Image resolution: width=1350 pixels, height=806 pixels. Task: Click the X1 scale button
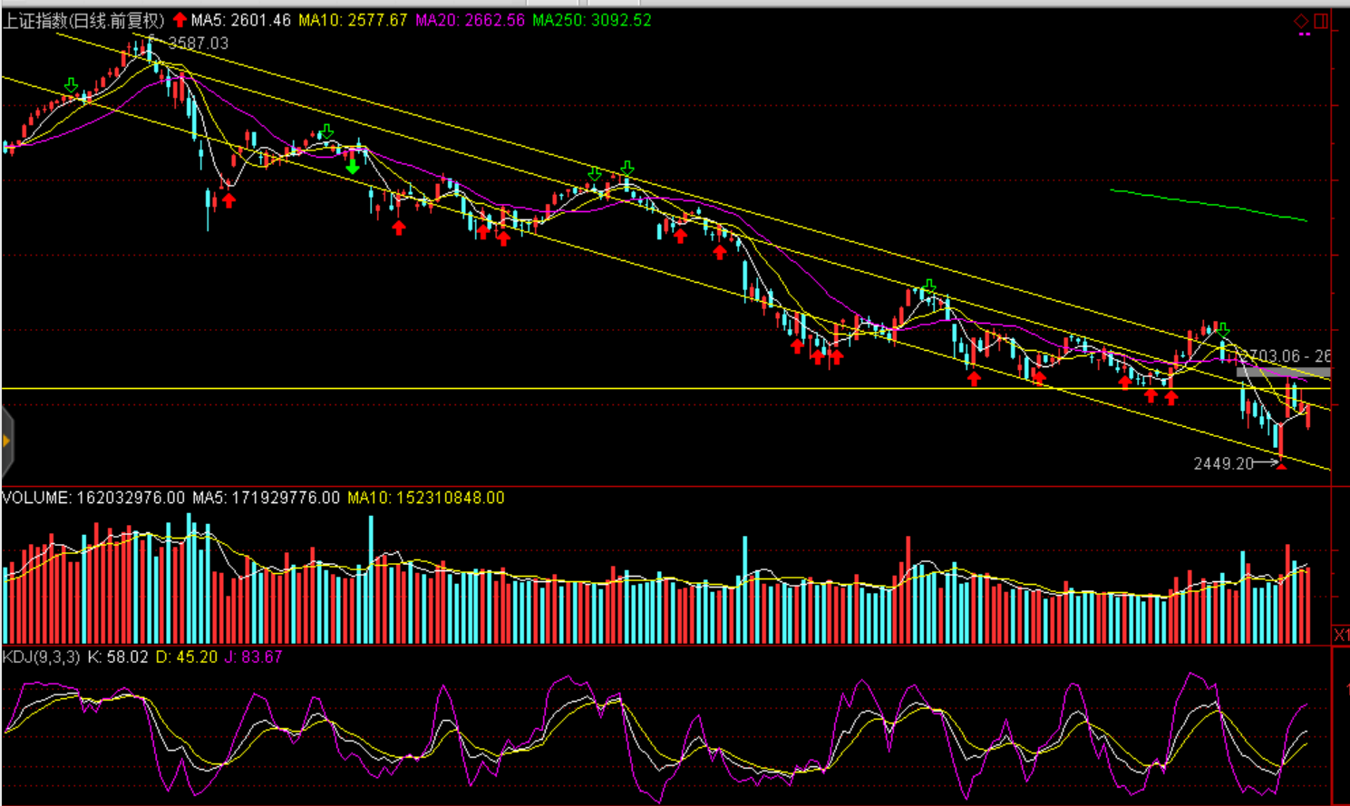1340,635
